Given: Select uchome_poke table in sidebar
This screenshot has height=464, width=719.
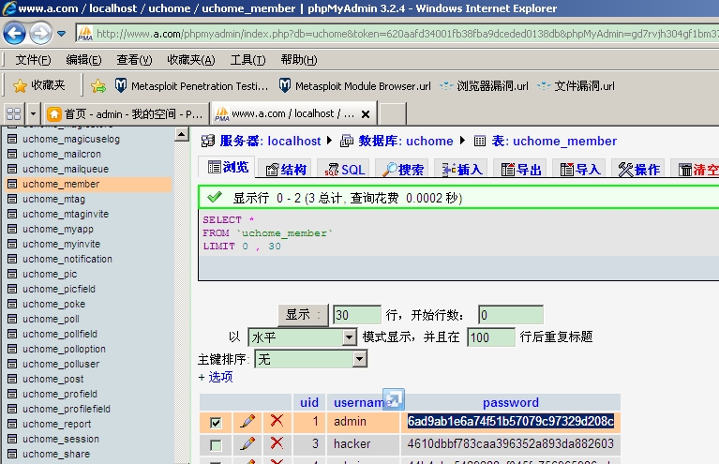Looking at the screenshot, I should (x=54, y=304).
